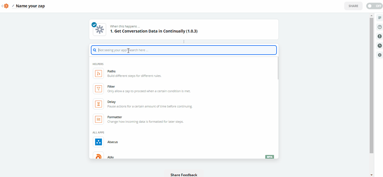Click the SHARE button
This screenshot has height=177, width=383.
pyautogui.click(x=353, y=6)
